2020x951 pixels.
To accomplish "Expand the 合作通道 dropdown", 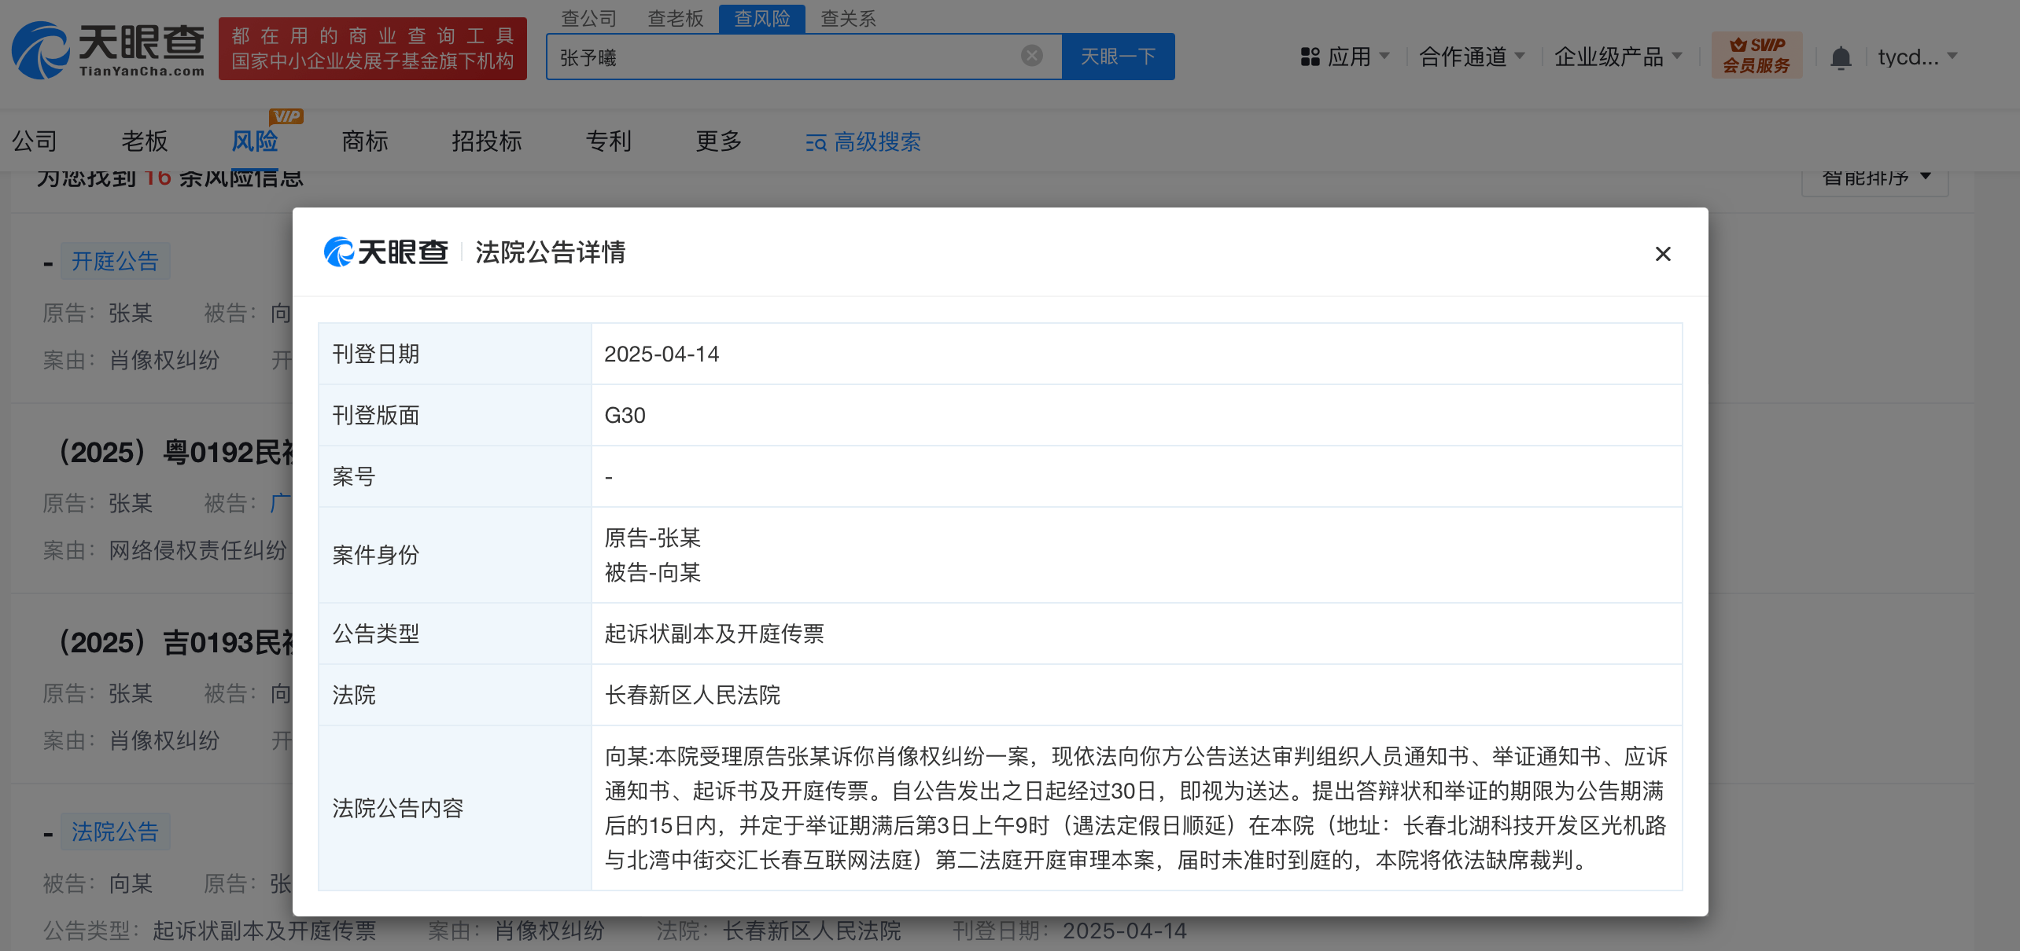I will [1471, 57].
